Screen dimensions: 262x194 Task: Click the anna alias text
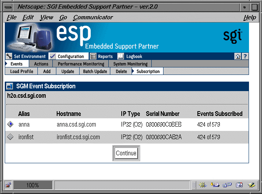(24, 125)
